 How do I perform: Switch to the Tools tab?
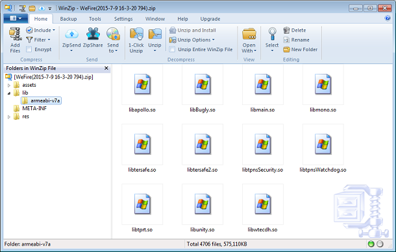coord(95,19)
